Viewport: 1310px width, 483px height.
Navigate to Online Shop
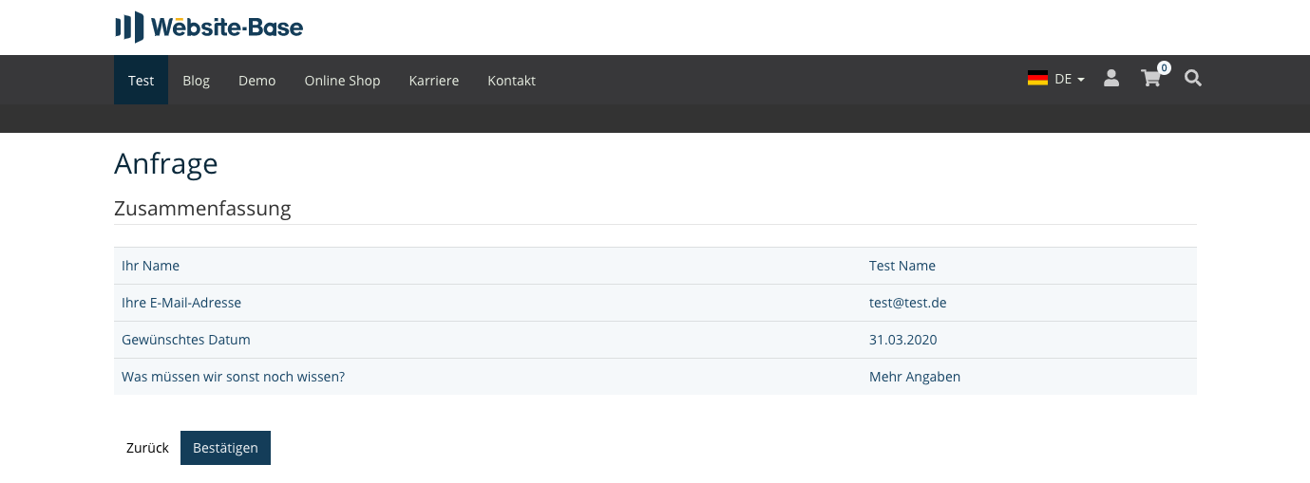pyautogui.click(x=342, y=80)
